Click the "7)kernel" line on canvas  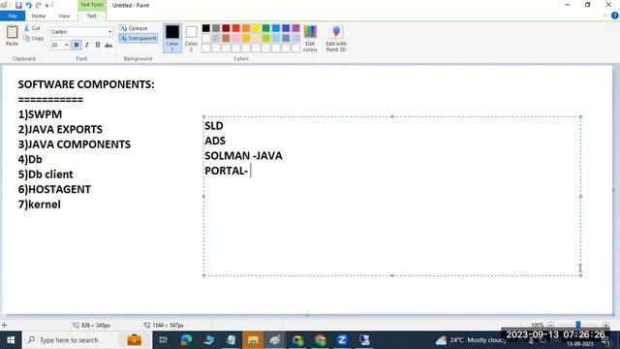pyautogui.click(x=40, y=205)
